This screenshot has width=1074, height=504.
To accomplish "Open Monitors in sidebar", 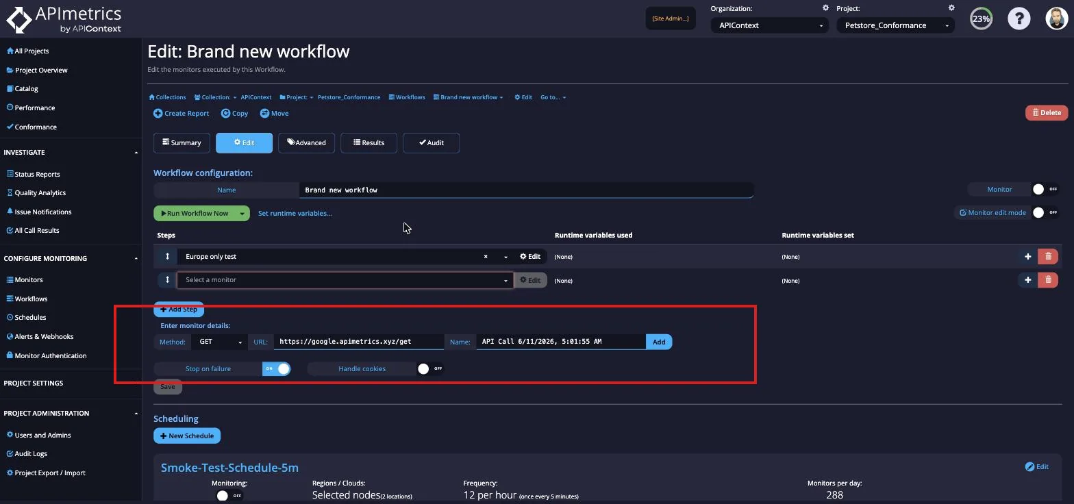I will 24,279.
